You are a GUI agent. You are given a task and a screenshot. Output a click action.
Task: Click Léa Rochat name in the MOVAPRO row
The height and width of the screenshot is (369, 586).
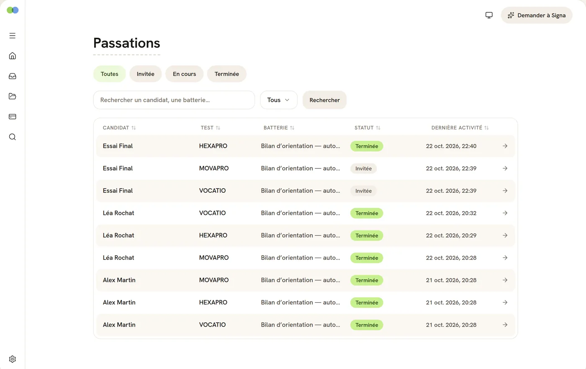tap(118, 258)
